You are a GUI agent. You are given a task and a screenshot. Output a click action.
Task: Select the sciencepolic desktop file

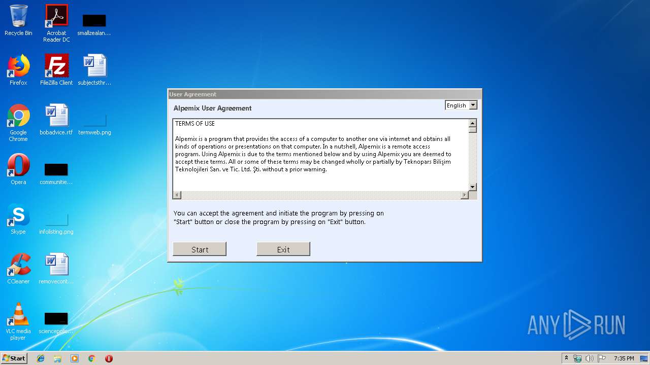tap(56, 323)
